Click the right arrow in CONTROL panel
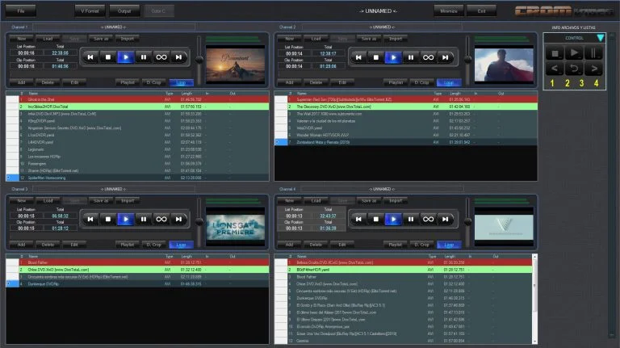Viewport: 620px width, 348px height. click(x=593, y=69)
